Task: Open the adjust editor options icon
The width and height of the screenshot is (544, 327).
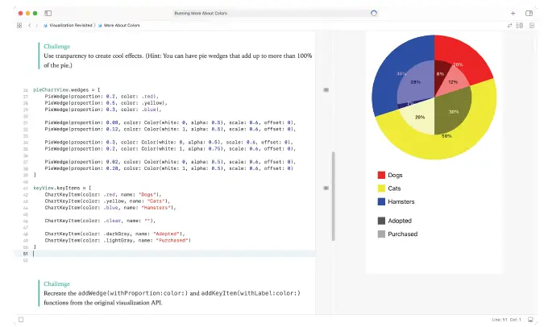Action: (519, 25)
